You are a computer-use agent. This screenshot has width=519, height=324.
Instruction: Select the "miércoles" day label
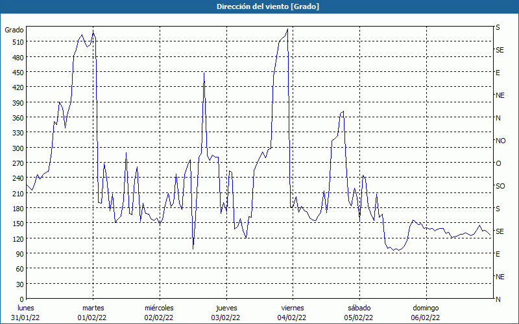(159, 308)
